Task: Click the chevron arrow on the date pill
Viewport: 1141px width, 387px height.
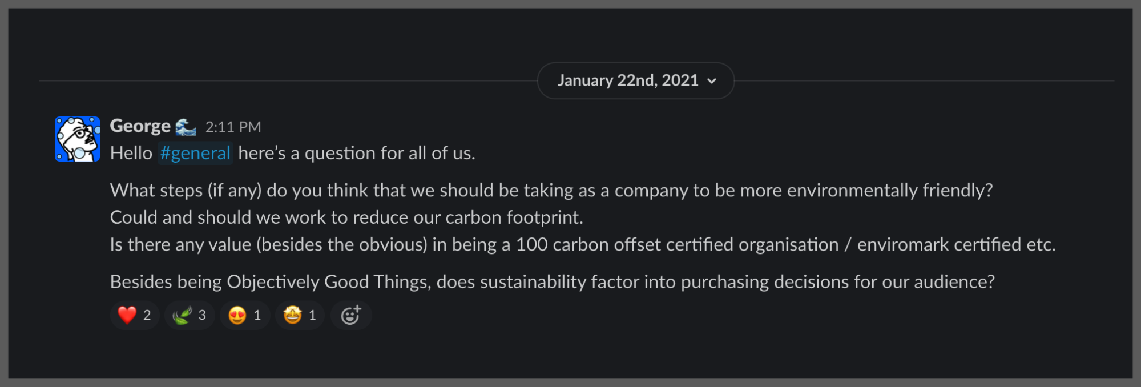Action: tap(712, 81)
